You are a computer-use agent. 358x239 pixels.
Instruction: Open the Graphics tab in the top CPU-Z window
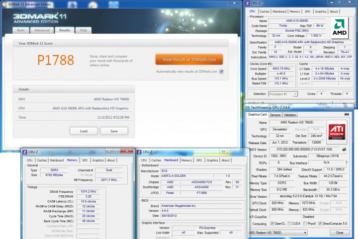tap(321, 11)
